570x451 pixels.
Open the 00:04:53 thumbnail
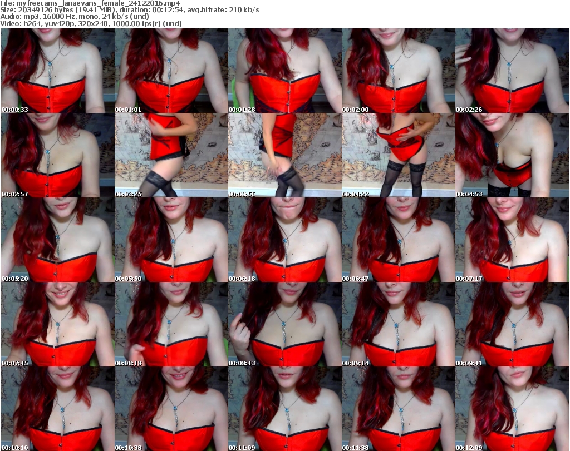pyautogui.click(x=512, y=155)
